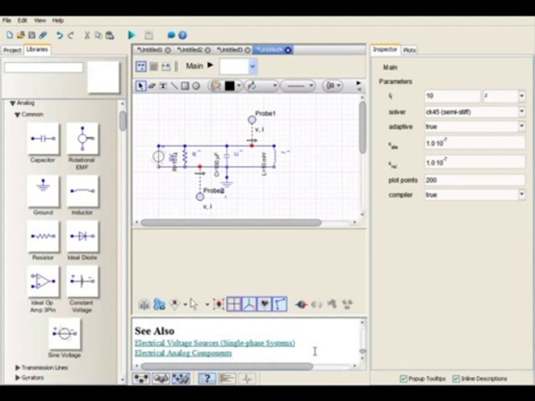Switch to the Plots tab
The width and height of the screenshot is (535, 401).
point(410,50)
